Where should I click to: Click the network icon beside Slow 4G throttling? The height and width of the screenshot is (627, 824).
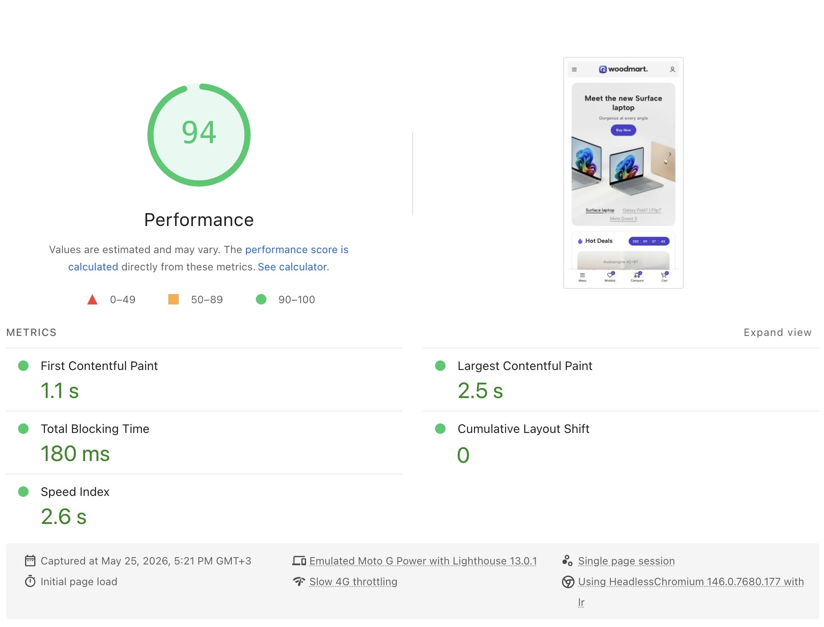tap(299, 581)
